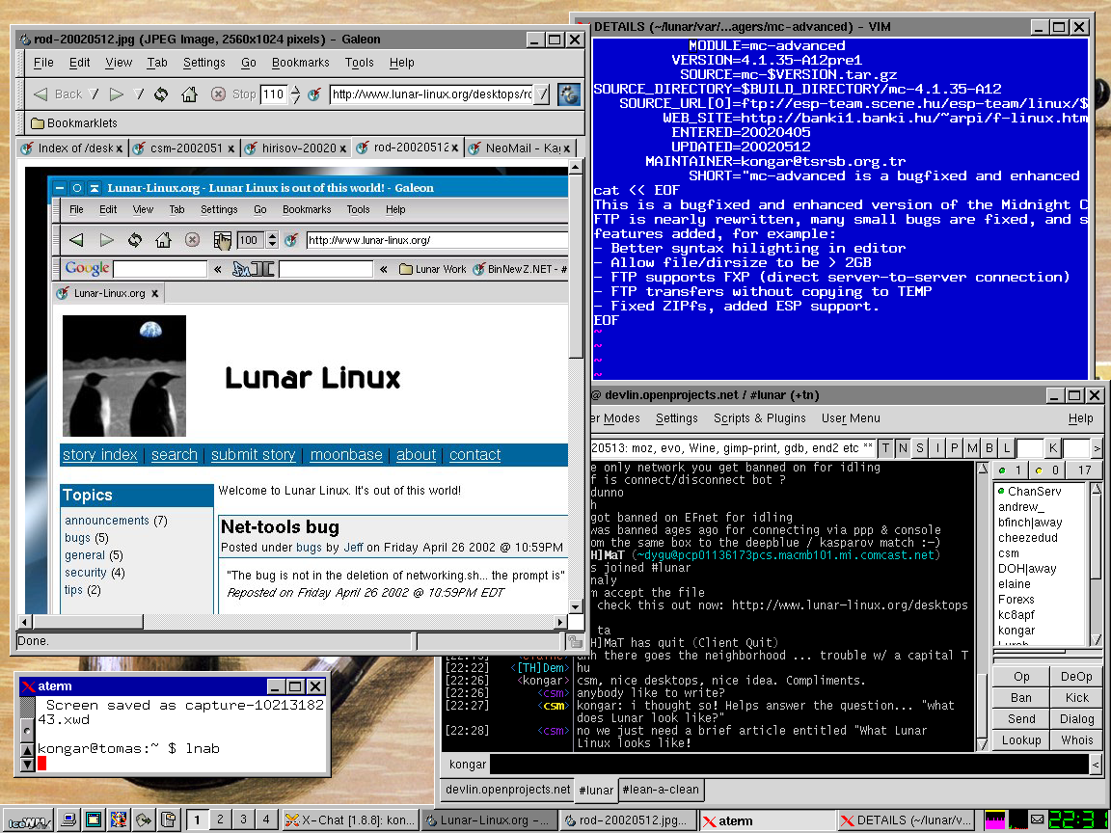Image resolution: width=1111 pixels, height=833 pixels.
Task: Open the Bookmarks menu in Galeon
Action: pos(300,63)
